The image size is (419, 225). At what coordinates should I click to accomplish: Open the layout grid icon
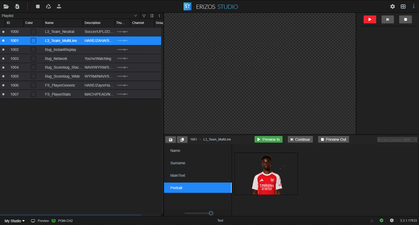403,7
